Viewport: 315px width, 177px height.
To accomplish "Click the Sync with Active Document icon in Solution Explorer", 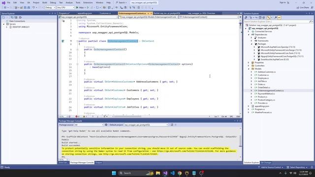I will pyautogui.click(x=256, y=18).
